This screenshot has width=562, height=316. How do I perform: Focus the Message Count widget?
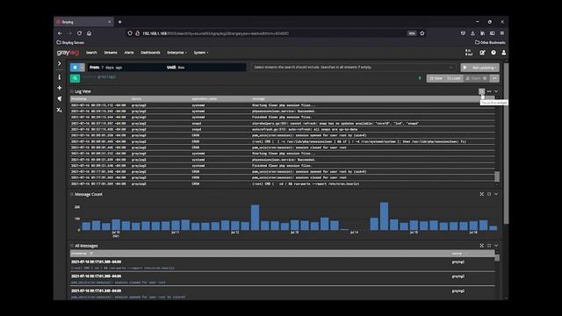coord(482,194)
